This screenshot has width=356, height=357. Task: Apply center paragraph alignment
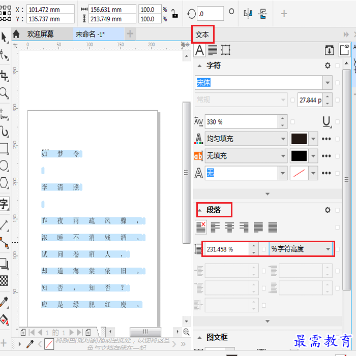pos(229,227)
